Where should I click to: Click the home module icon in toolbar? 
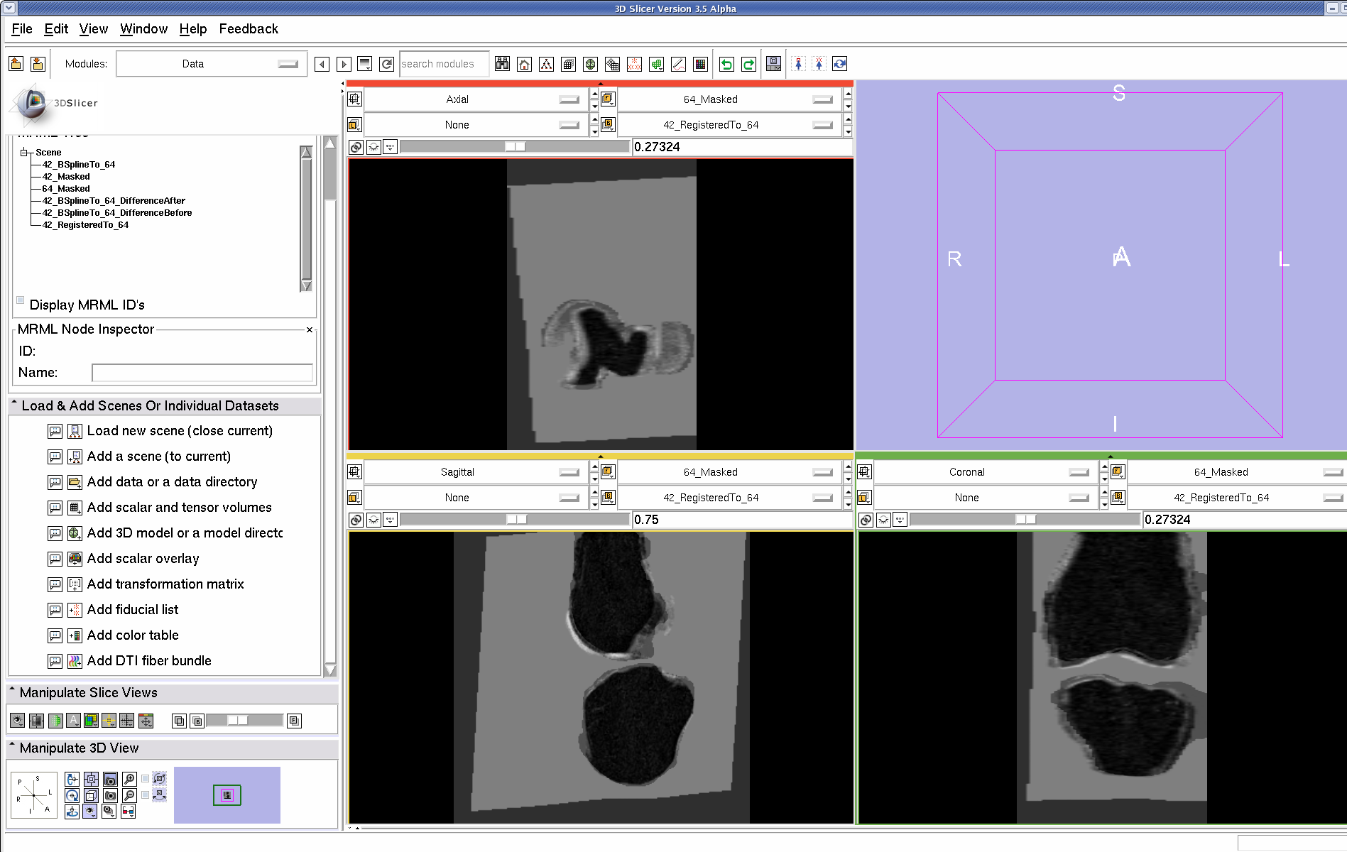[x=524, y=64]
